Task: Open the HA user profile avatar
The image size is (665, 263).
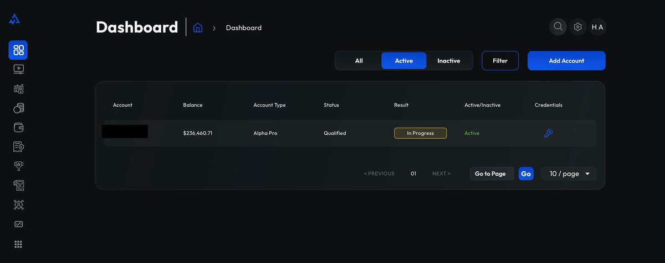Action: [597, 27]
